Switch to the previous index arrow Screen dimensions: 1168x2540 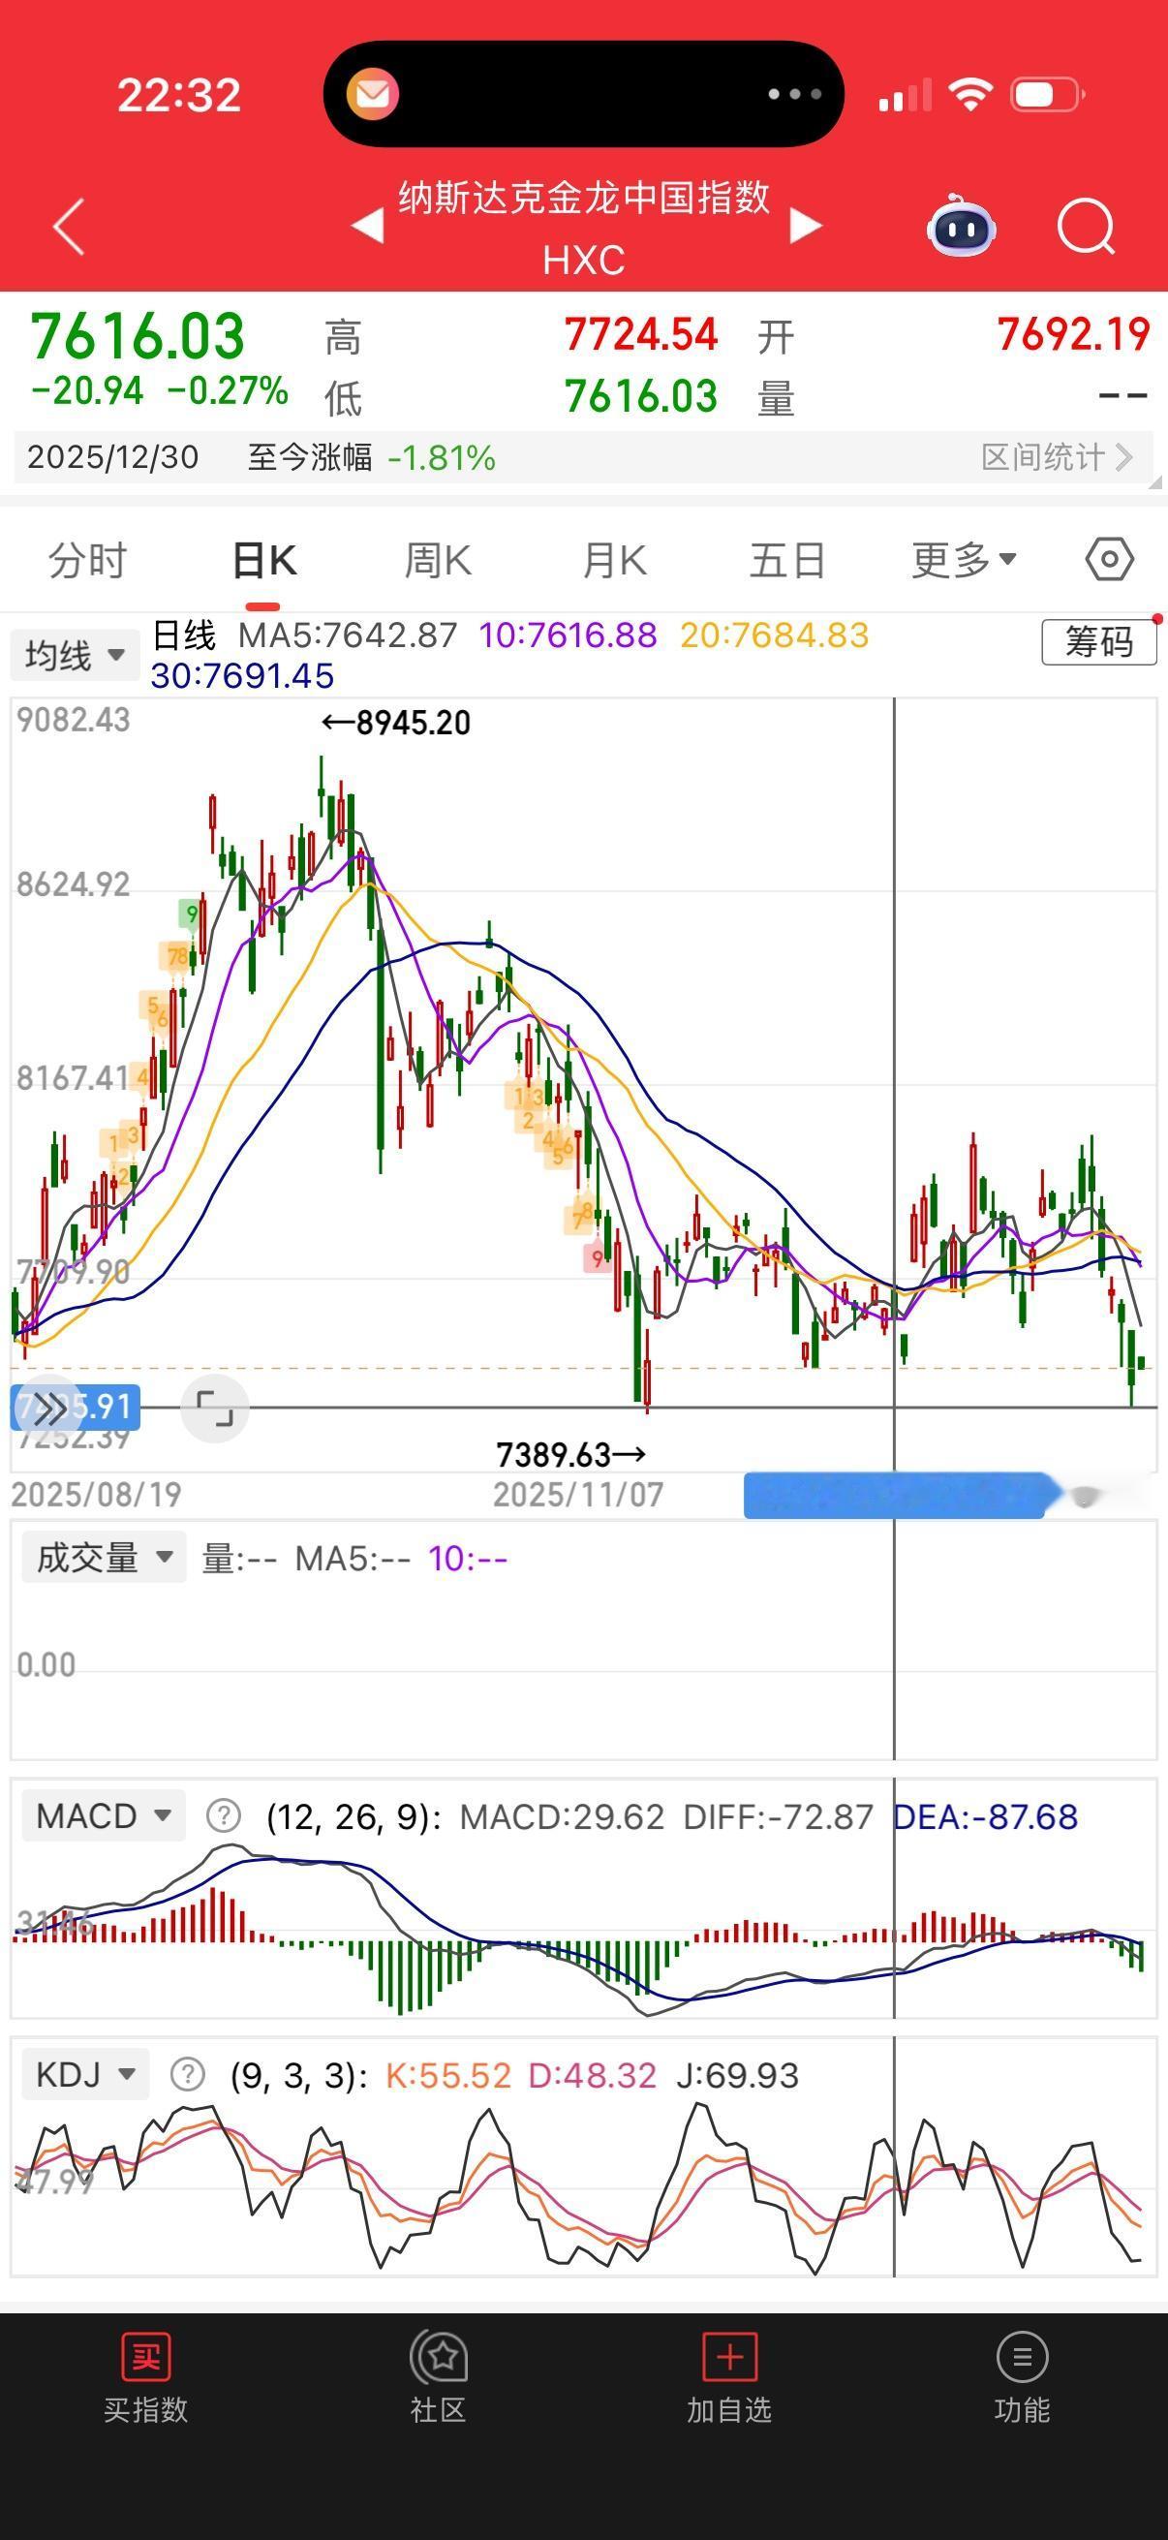click(x=368, y=226)
